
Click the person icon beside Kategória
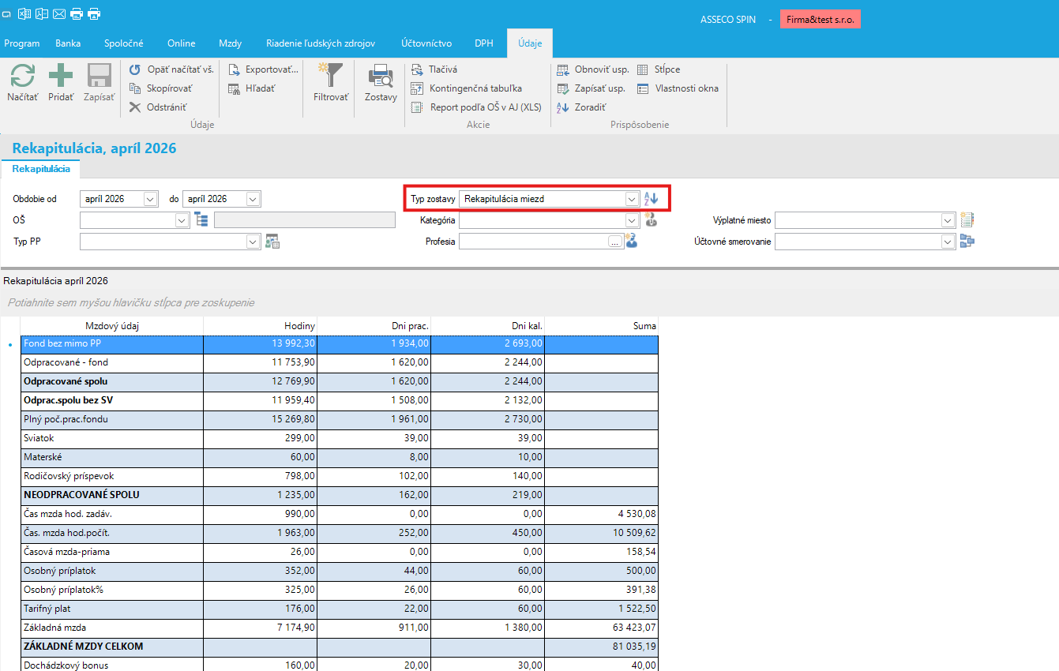(651, 220)
